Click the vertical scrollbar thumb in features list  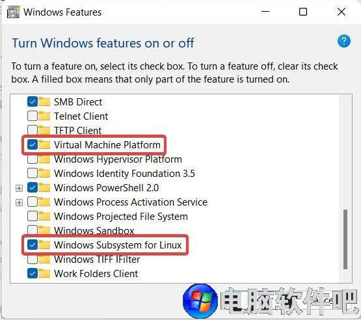tap(345, 239)
